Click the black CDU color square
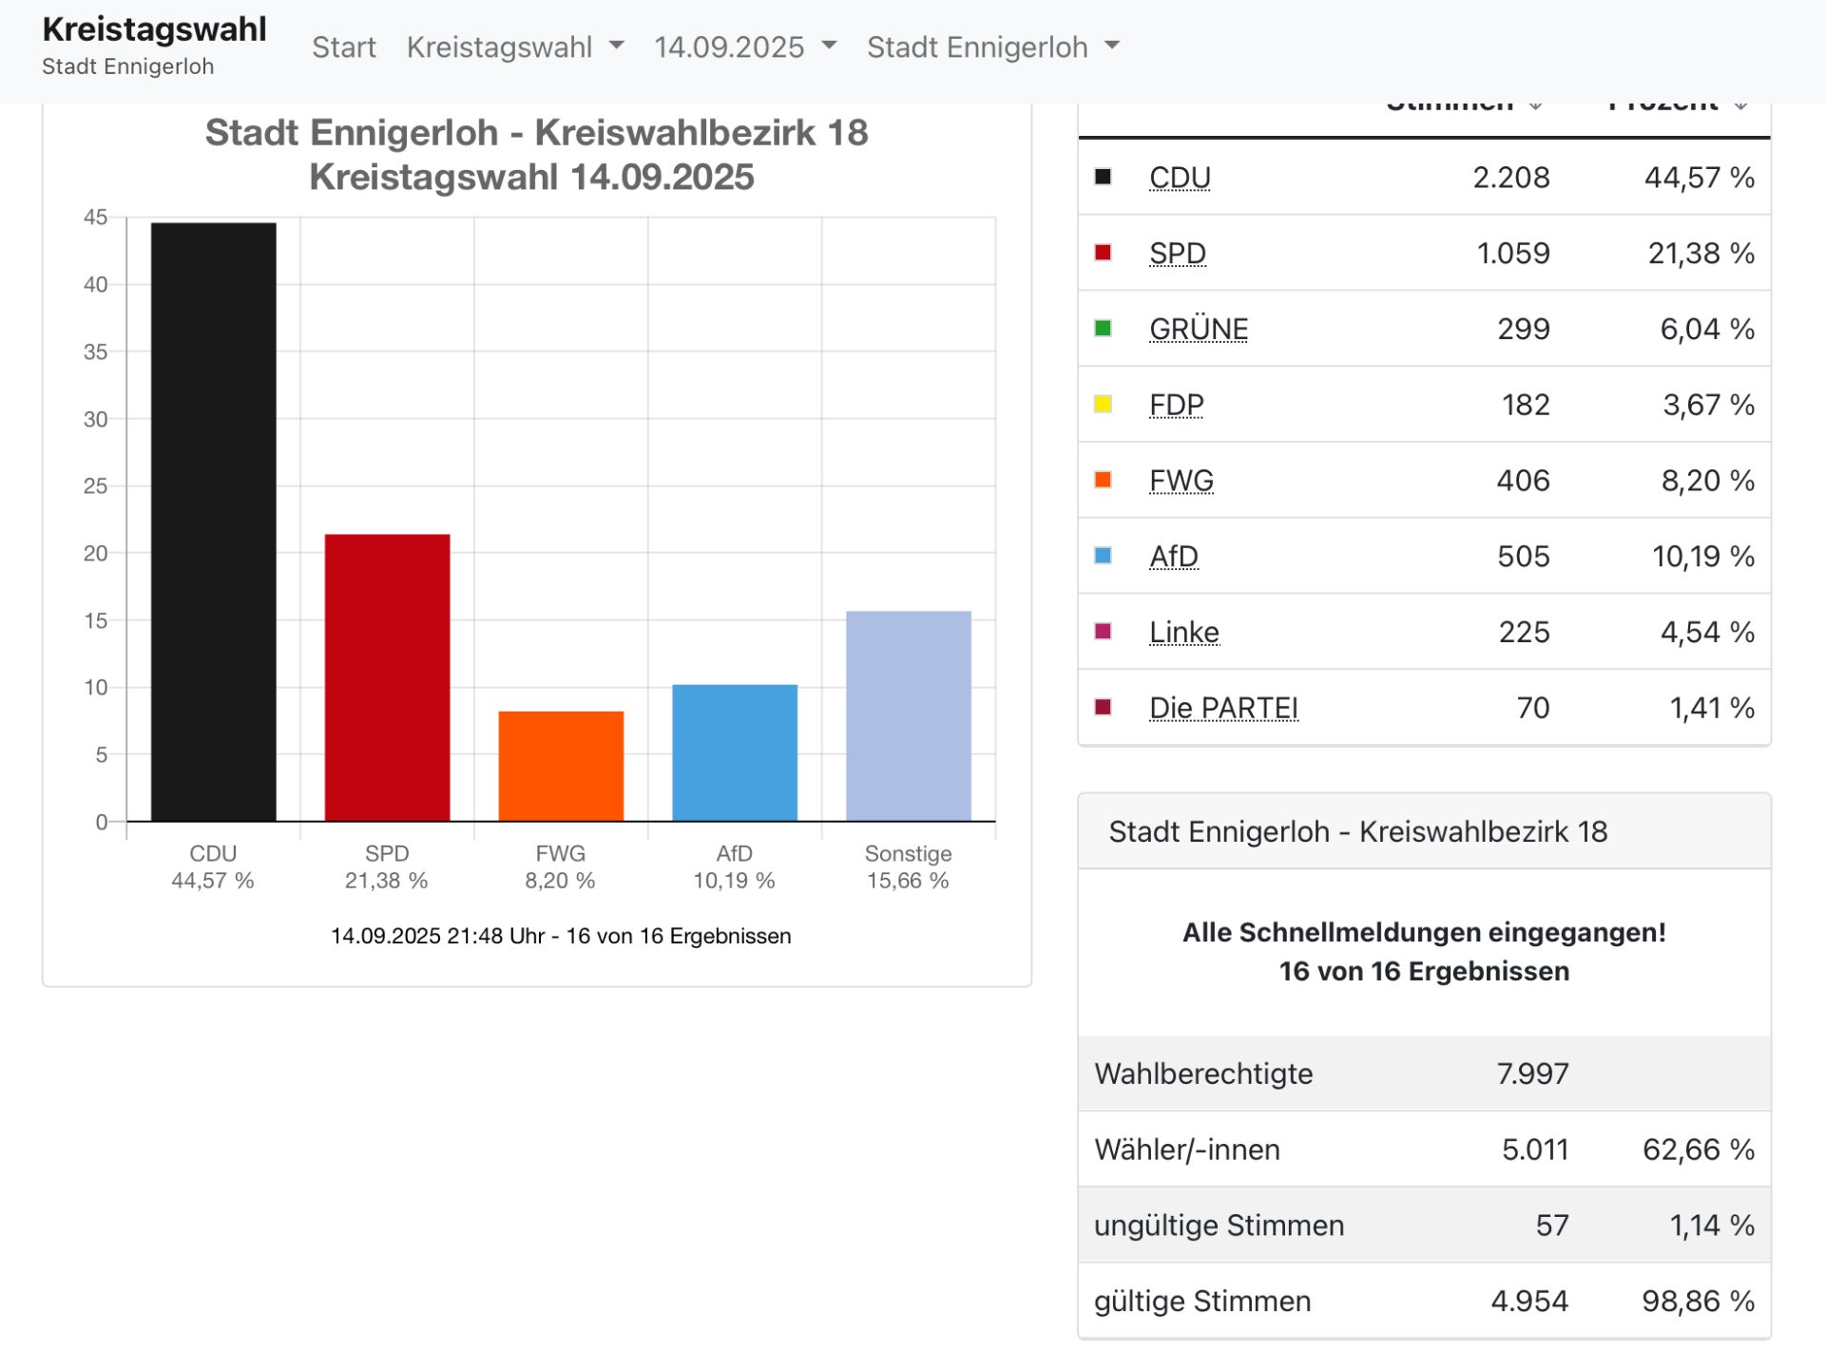This screenshot has width=1825, height=1350. pyautogui.click(x=1103, y=177)
